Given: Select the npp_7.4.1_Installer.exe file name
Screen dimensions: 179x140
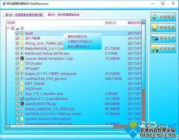Looking at the screenshot, I should [44, 94].
